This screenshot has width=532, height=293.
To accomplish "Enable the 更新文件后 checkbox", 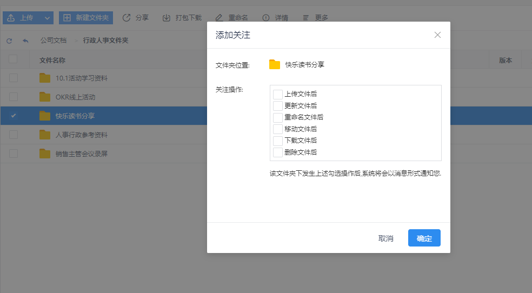I will 278,106.
